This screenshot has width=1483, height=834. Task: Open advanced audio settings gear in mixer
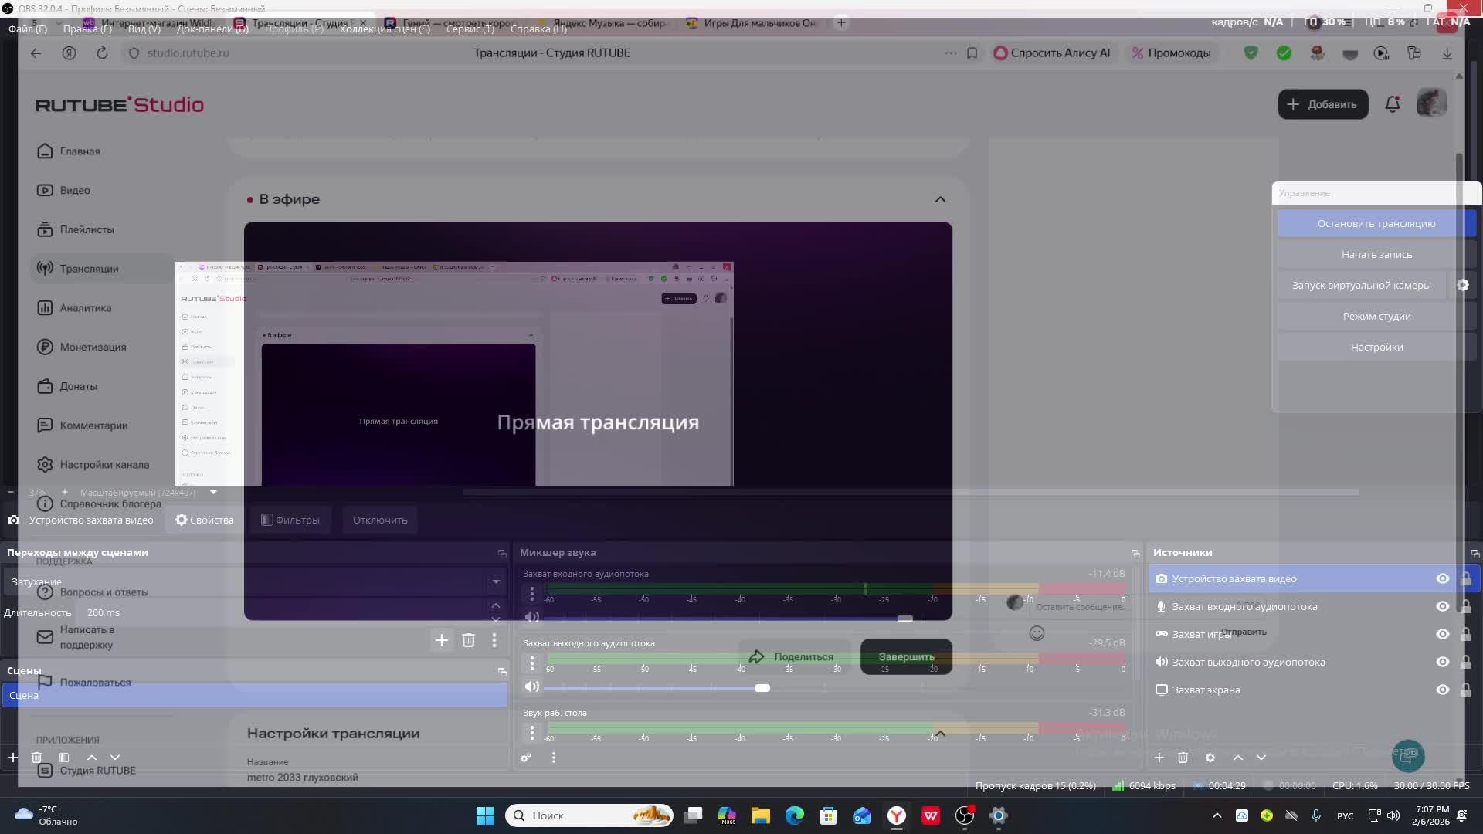click(x=526, y=758)
